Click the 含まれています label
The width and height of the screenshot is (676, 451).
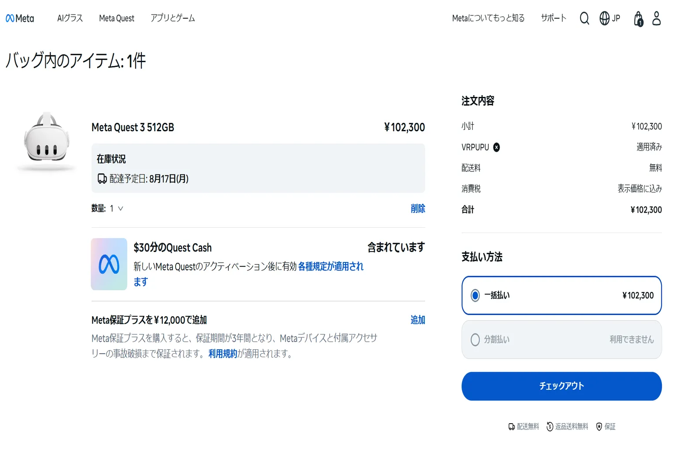click(396, 248)
